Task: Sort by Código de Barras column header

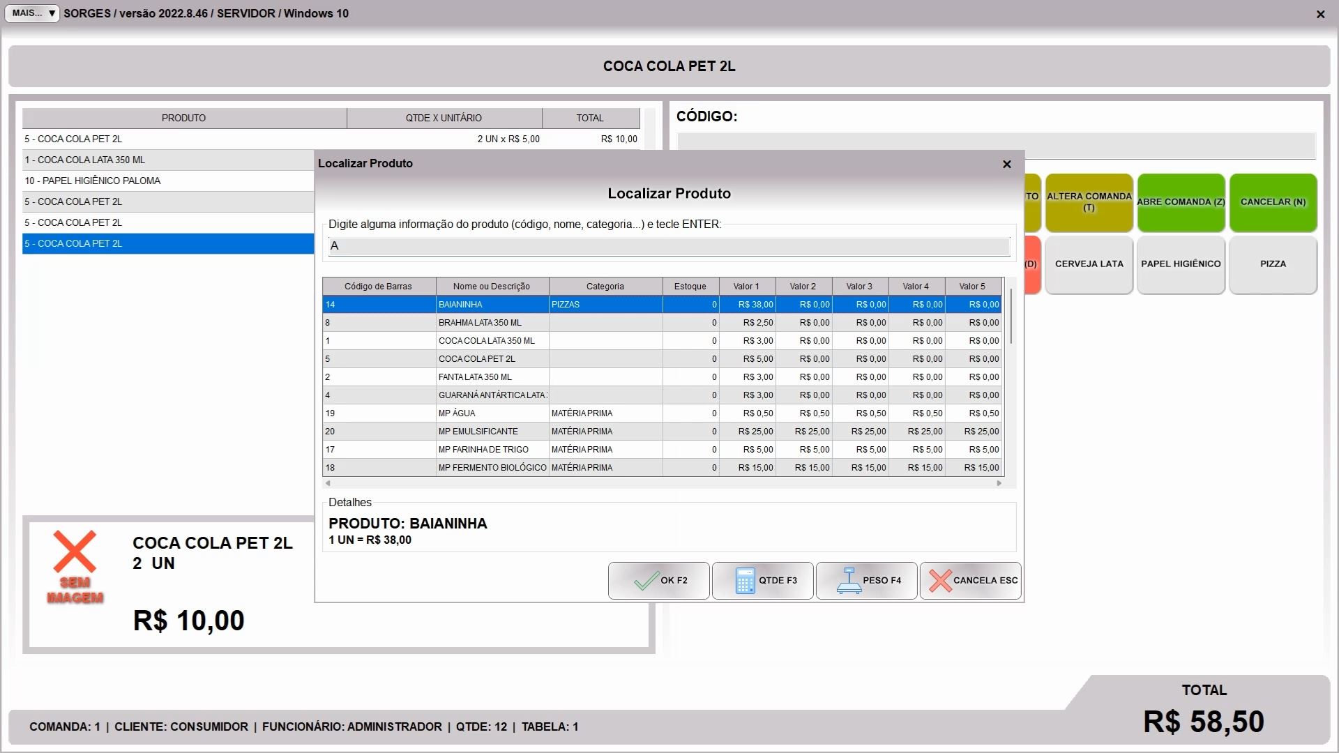Action: [378, 286]
